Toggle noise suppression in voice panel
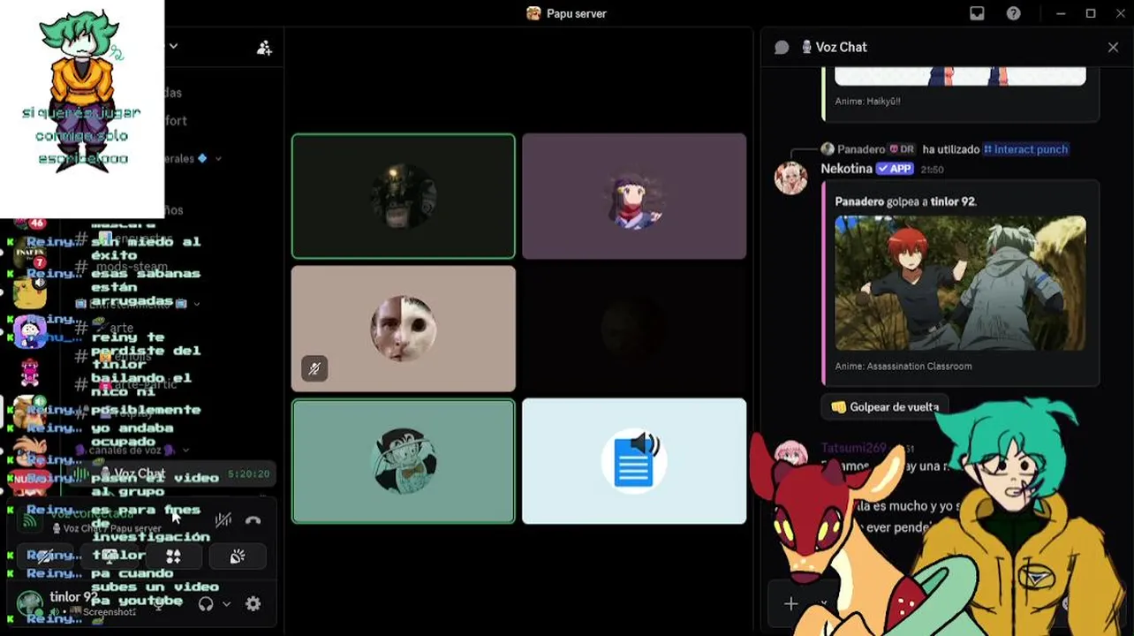This screenshot has width=1134, height=636. pyautogui.click(x=223, y=520)
